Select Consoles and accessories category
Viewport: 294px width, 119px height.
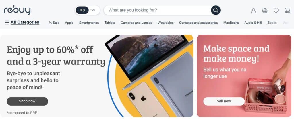point(198,23)
